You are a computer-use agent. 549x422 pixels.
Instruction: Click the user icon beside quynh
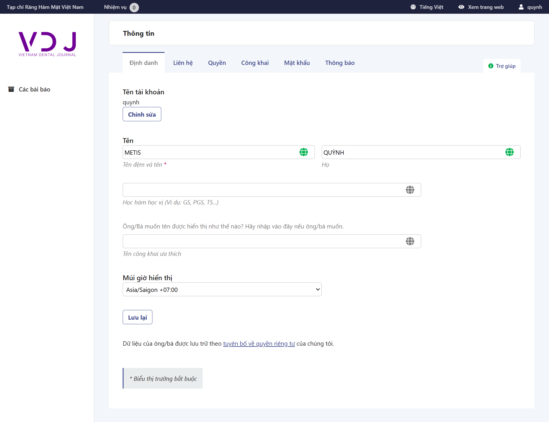(521, 7)
